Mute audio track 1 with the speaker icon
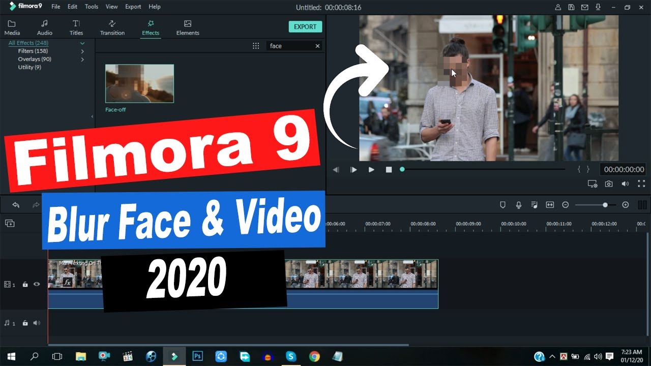Image resolution: width=651 pixels, height=366 pixels. (37, 323)
